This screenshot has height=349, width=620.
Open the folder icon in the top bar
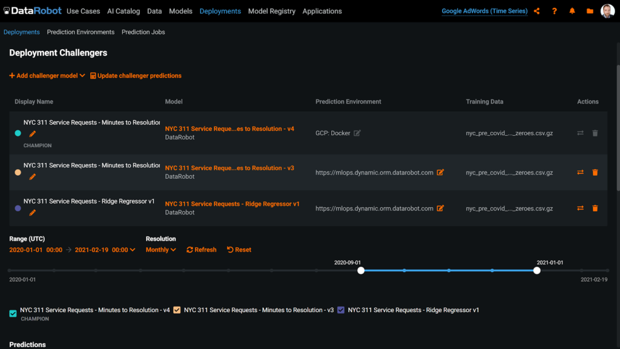tap(589, 11)
